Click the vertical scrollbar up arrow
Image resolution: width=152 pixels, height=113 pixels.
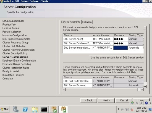tap(145, 28)
